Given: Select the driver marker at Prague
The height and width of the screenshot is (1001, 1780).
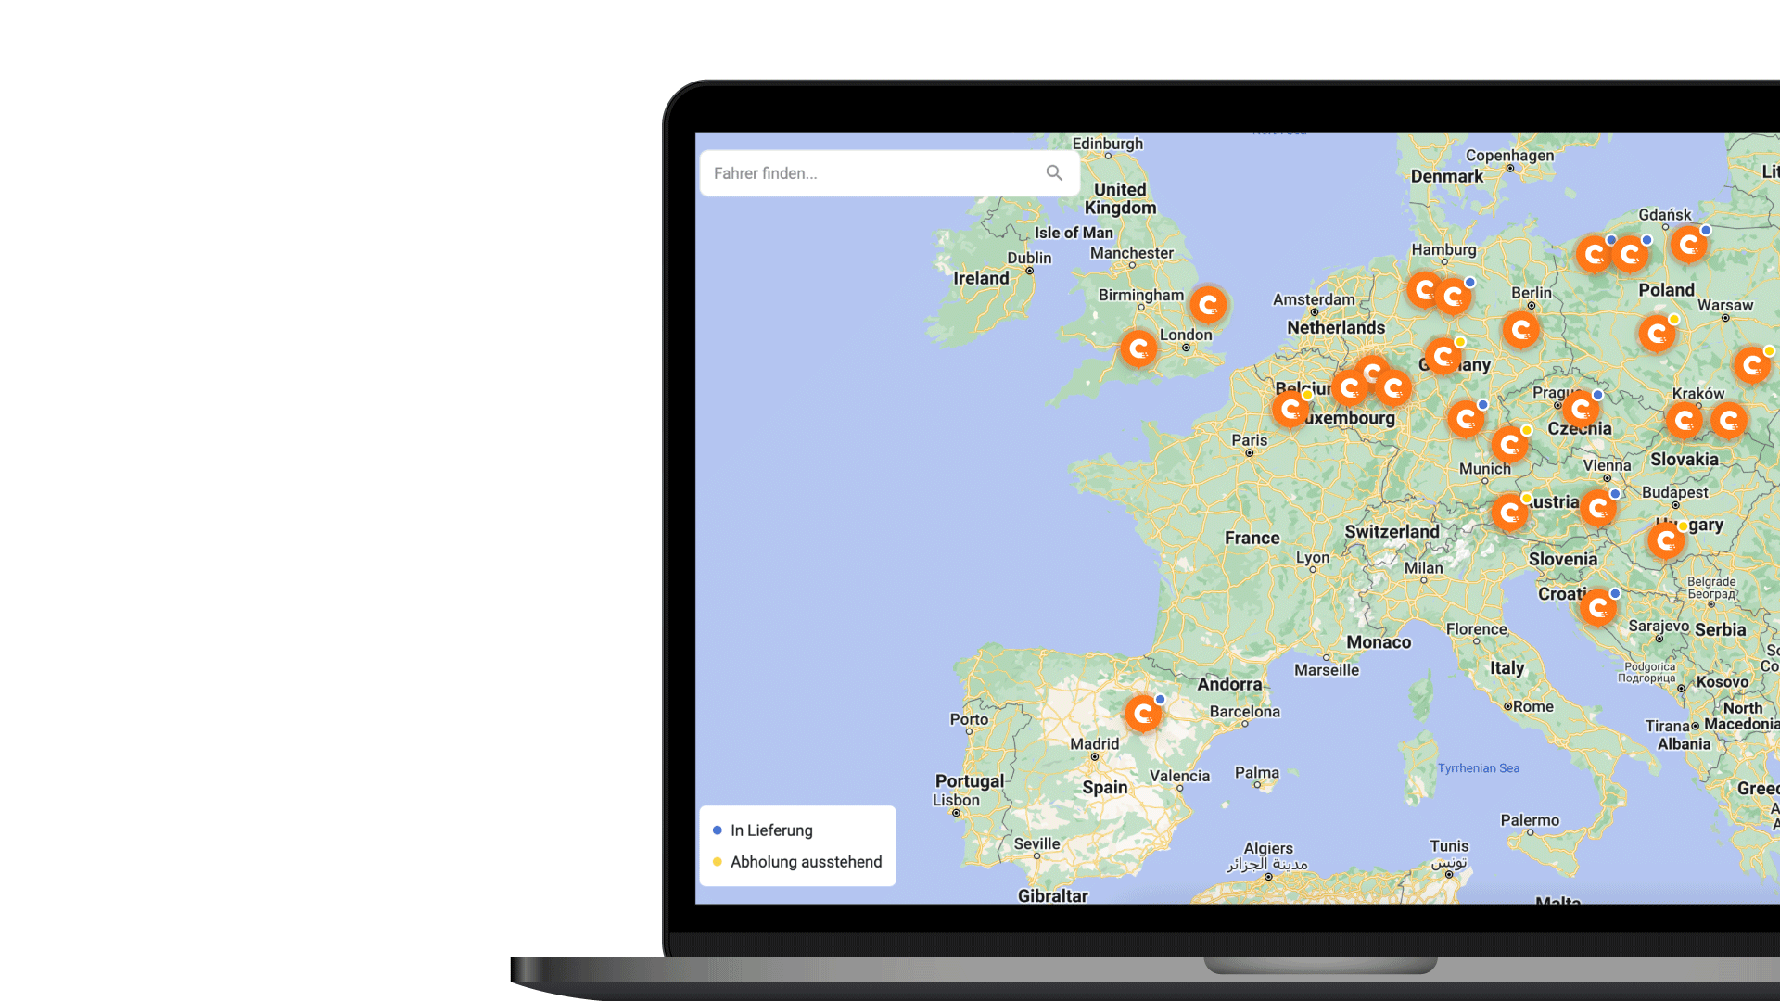Looking at the screenshot, I should tap(1582, 409).
